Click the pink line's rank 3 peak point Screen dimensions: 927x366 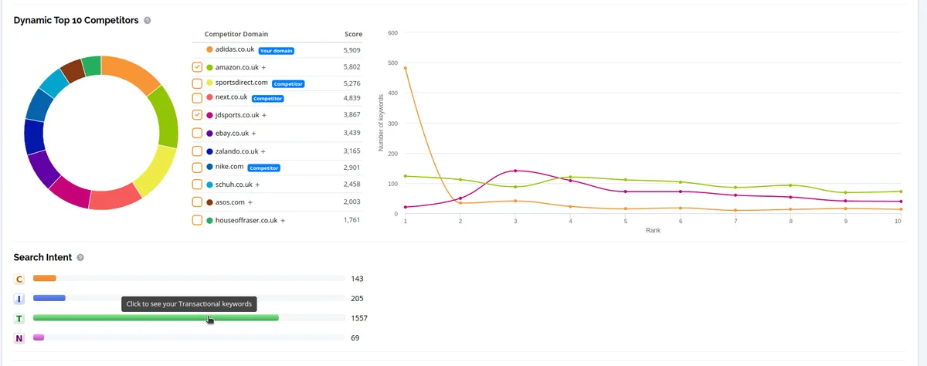pyautogui.click(x=515, y=171)
